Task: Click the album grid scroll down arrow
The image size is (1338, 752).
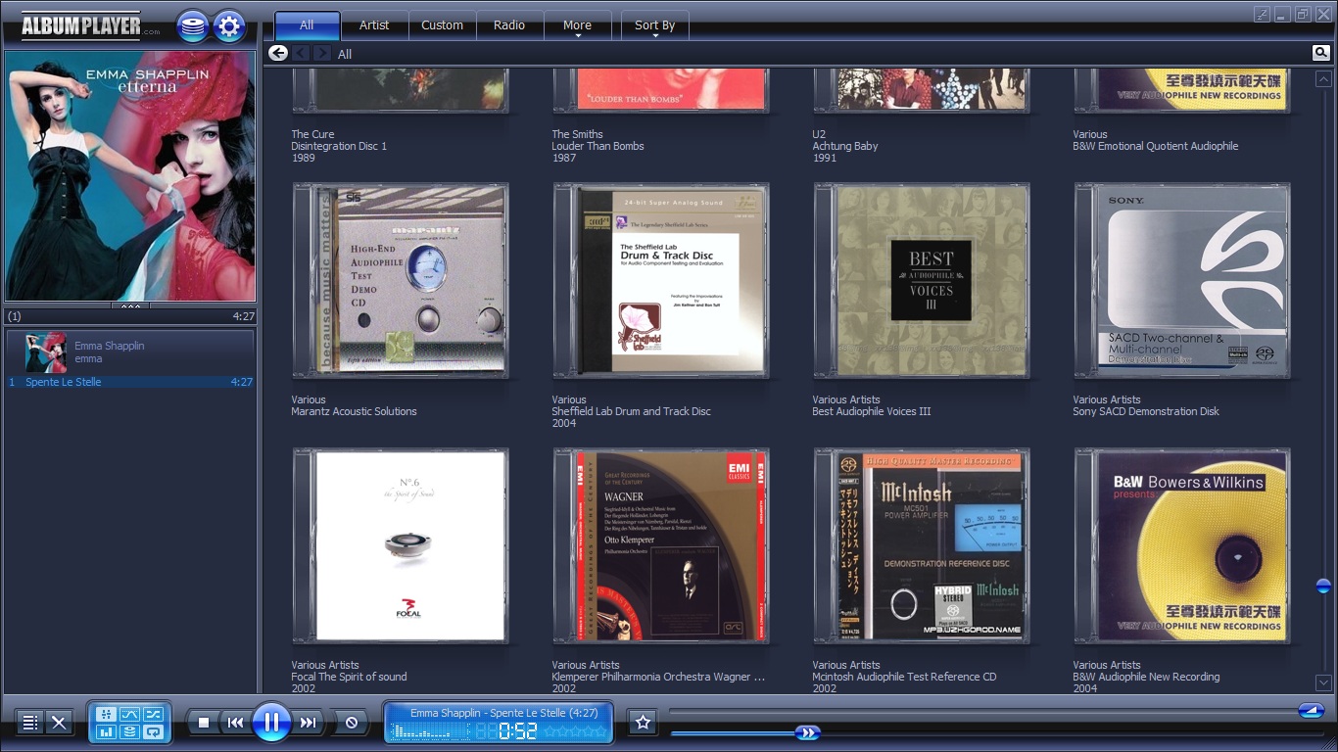Action: (1323, 682)
